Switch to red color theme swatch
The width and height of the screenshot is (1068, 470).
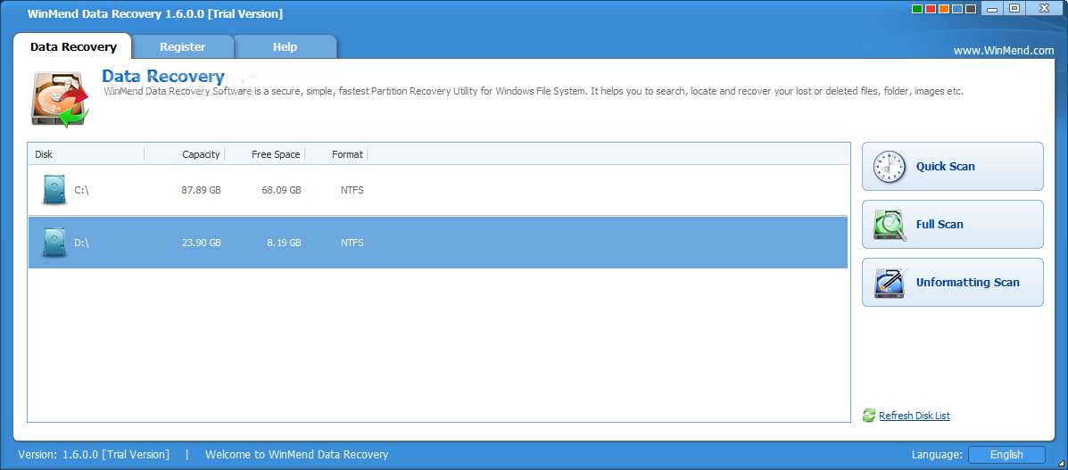tap(931, 10)
